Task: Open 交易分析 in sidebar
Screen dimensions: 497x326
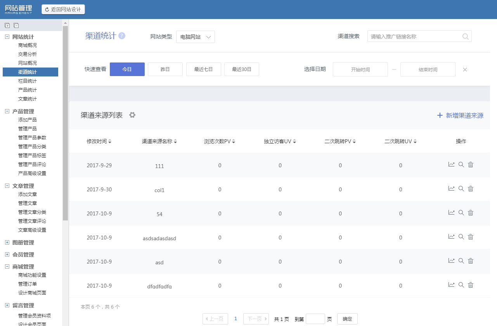Action: pyautogui.click(x=28, y=54)
